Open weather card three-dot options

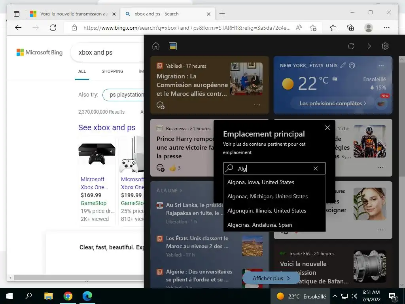(x=381, y=66)
